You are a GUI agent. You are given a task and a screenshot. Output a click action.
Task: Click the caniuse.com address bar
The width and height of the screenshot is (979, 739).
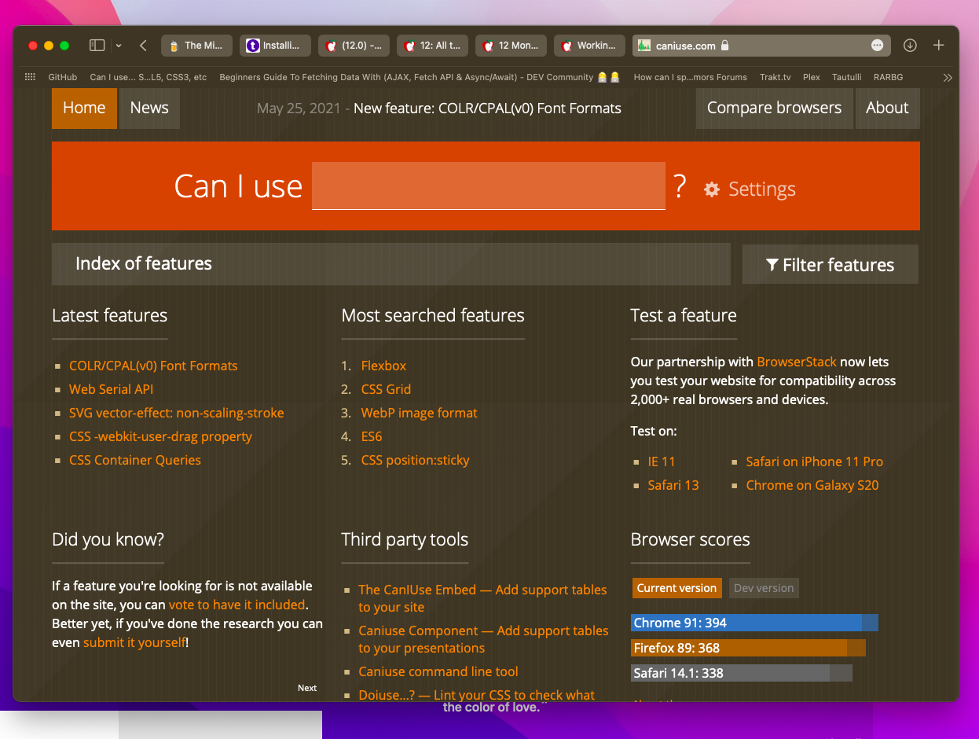[761, 46]
